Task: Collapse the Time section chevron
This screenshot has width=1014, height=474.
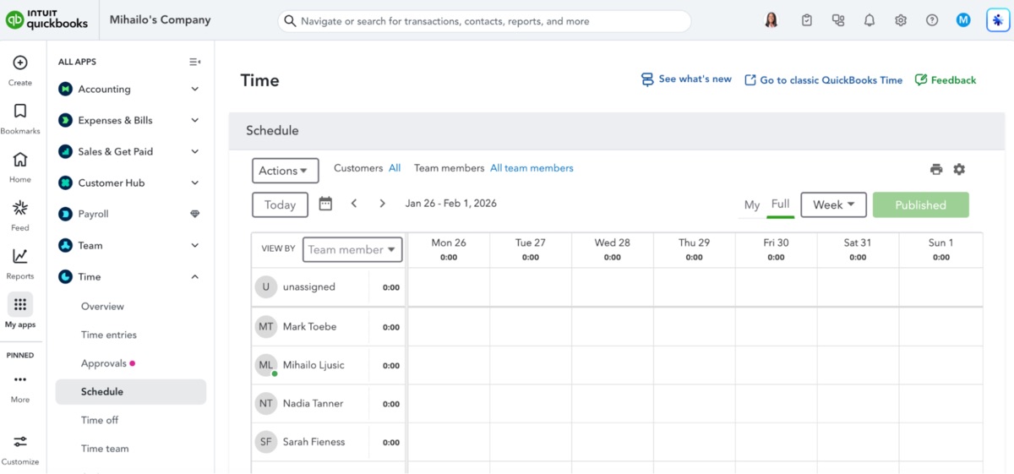Action: pos(195,276)
